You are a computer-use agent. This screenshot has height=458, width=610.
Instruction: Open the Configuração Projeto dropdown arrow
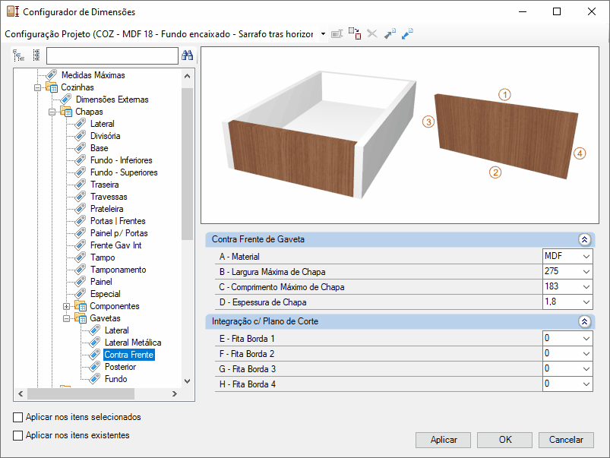point(323,34)
